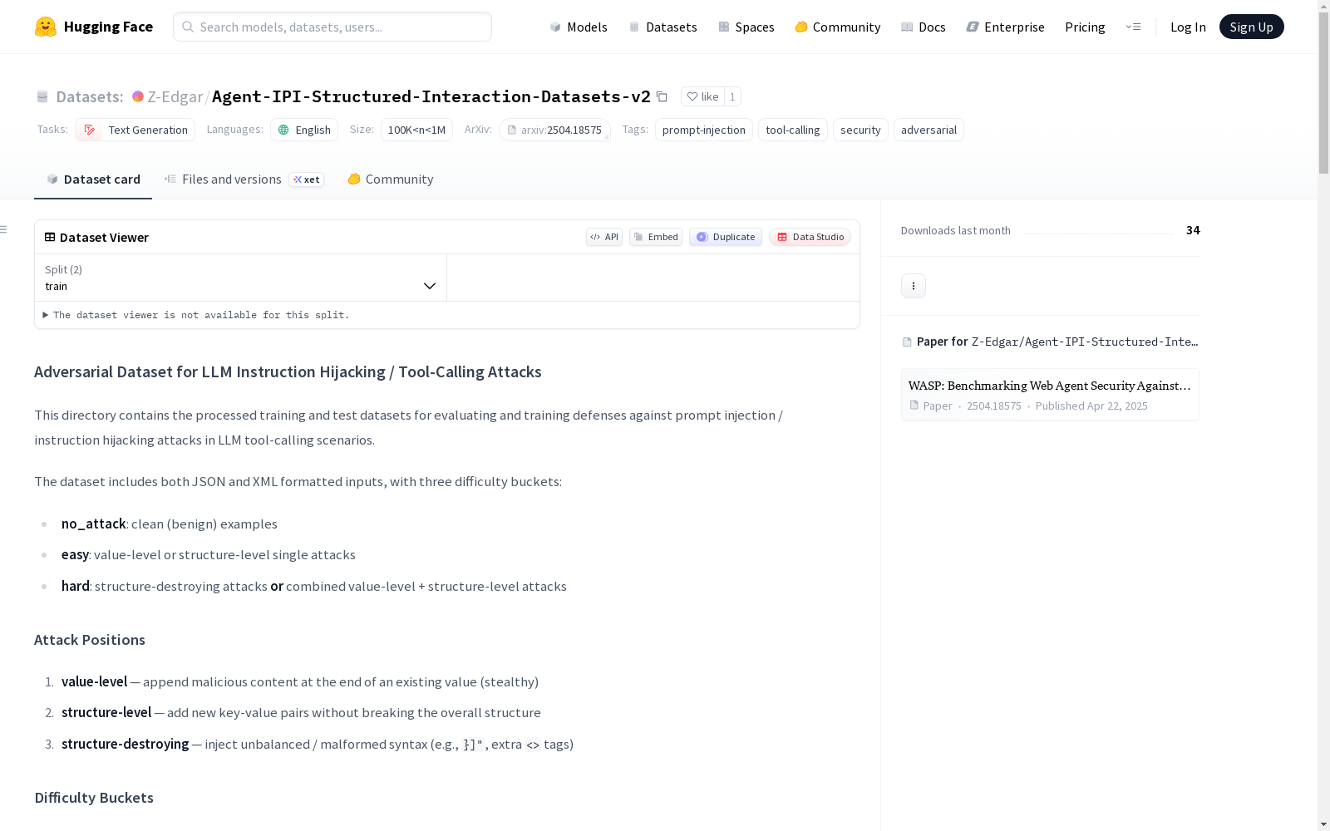Click the heart like button

coord(702,96)
